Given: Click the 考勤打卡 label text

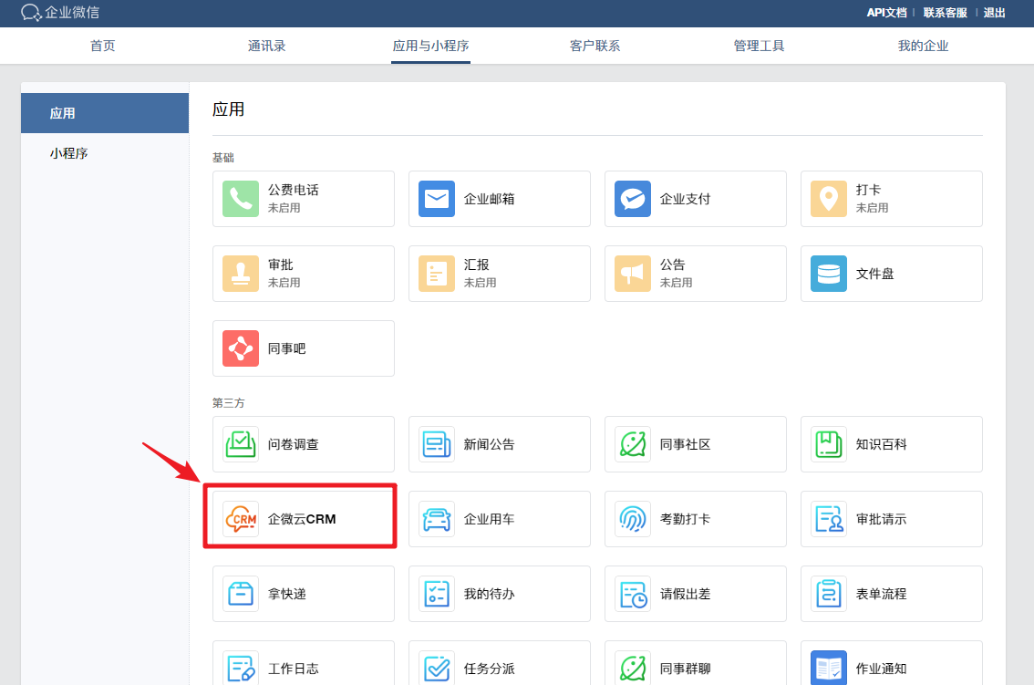Looking at the screenshot, I should (x=685, y=519).
